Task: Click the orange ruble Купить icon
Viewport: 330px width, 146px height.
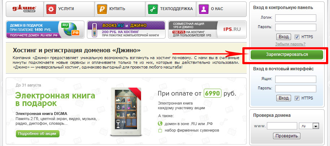Action: point(102,9)
